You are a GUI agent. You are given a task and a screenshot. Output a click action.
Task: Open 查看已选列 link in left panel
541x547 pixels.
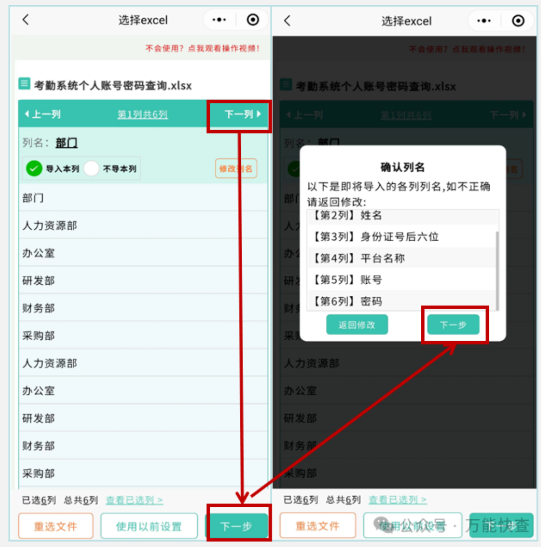(135, 500)
